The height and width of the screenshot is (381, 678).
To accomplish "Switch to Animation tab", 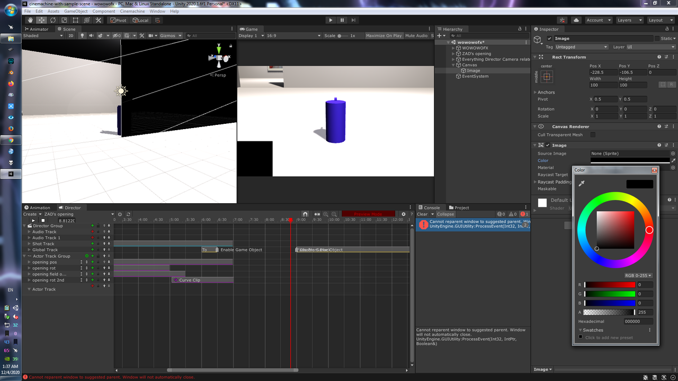I will tap(37, 207).
